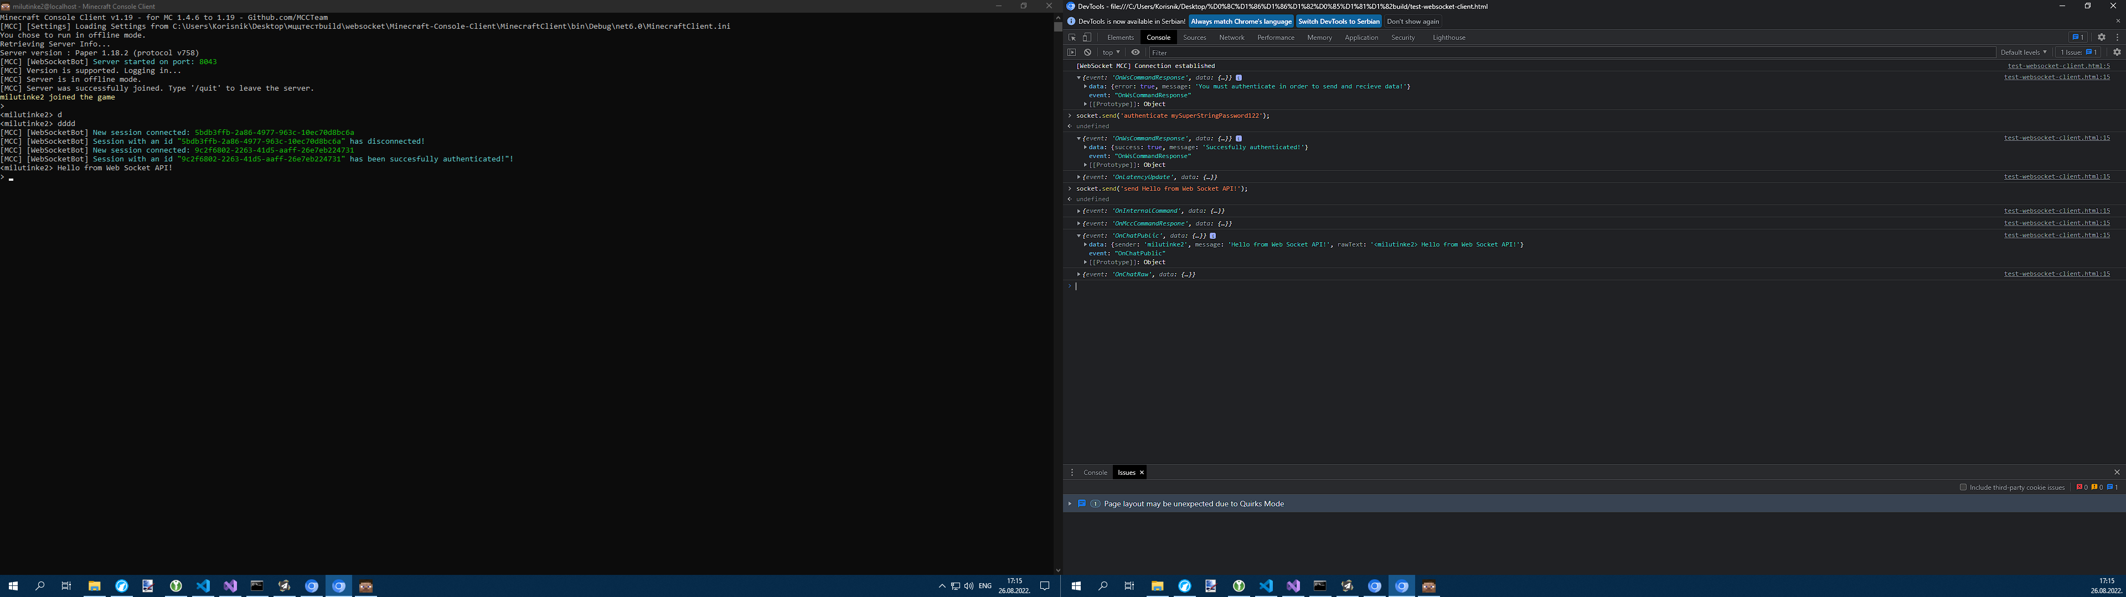Open console settings gear beside issues counter
Screen dimensions: 2126x597
pyautogui.click(x=2116, y=52)
